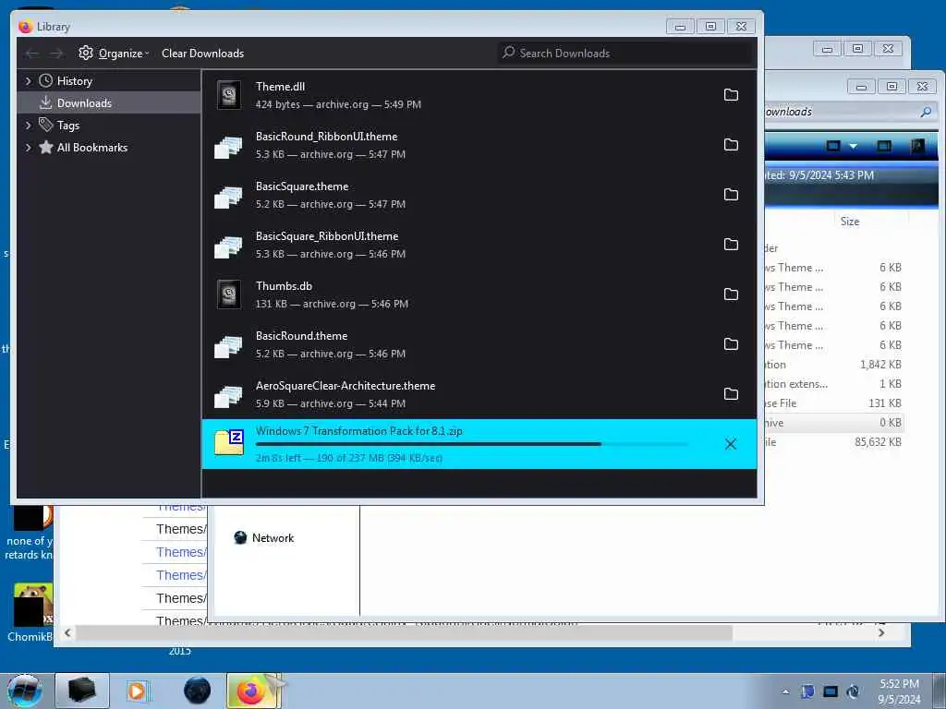Click the Explorer change view icon
Viewport: 946px width, 709px height.
tap(833, 146)
